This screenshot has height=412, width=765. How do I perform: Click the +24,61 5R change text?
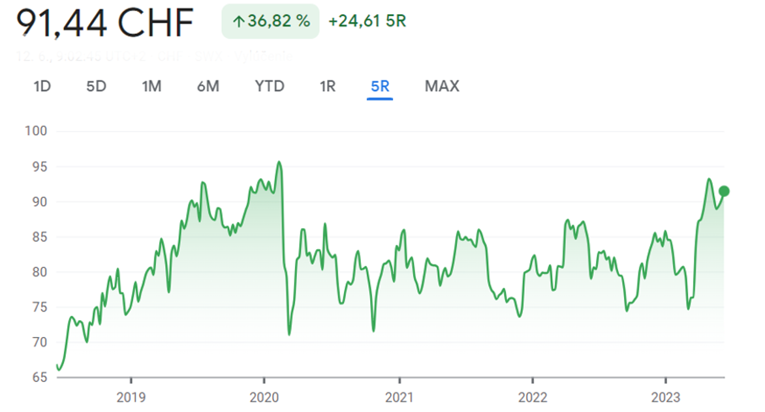coord(367,21)
